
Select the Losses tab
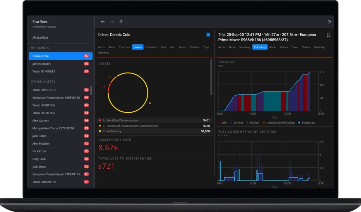(138, 47)
